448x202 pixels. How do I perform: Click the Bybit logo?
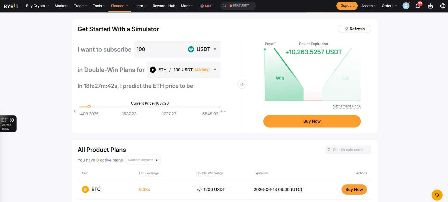11,6
